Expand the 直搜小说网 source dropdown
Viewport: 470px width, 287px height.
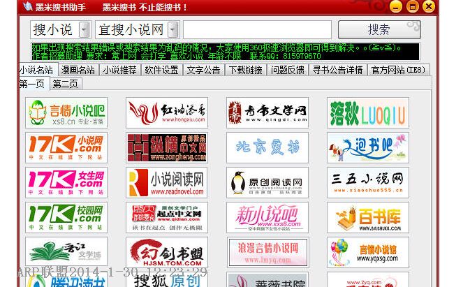coord(172,30)
